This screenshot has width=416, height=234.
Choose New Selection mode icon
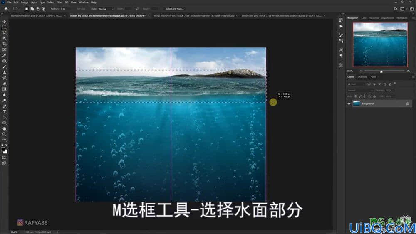pyautogui.click(x=27, y=9)
